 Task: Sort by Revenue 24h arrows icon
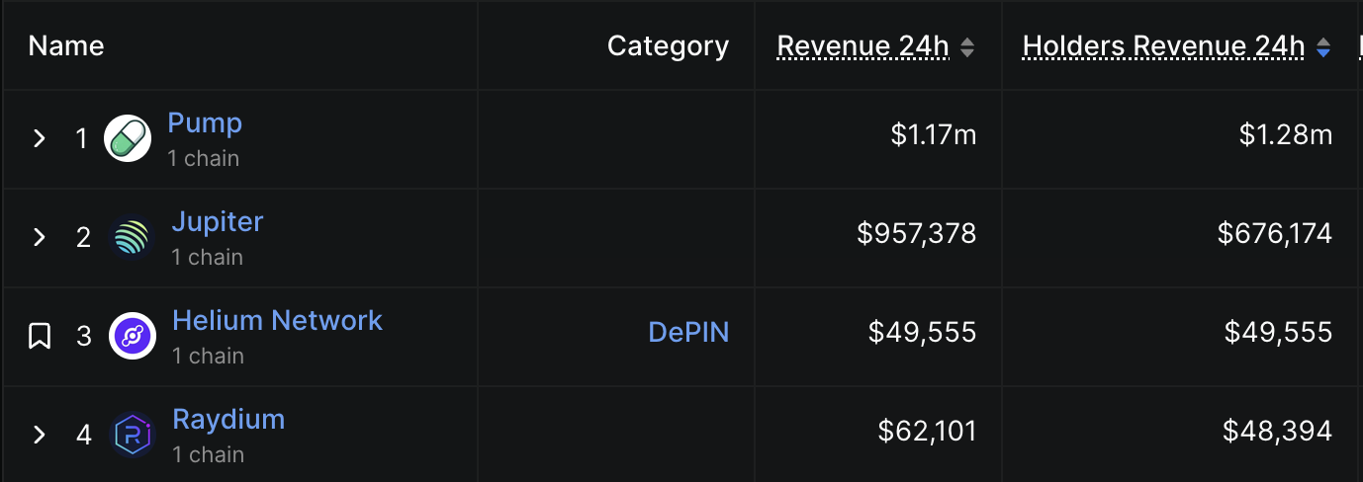967,46
